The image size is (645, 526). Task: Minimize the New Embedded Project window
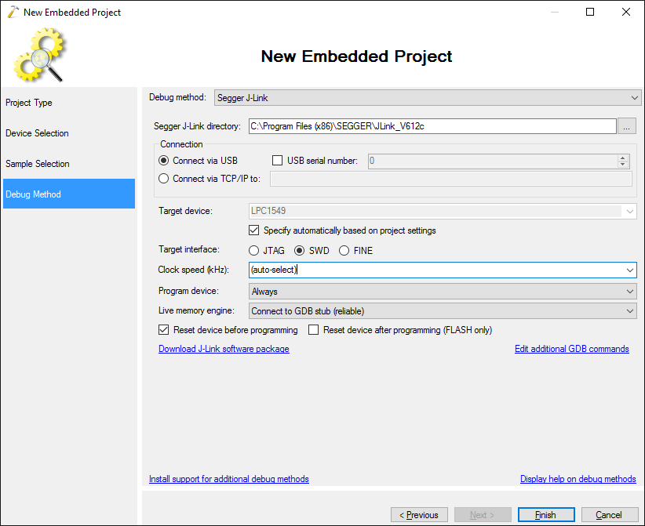[555, 12]
